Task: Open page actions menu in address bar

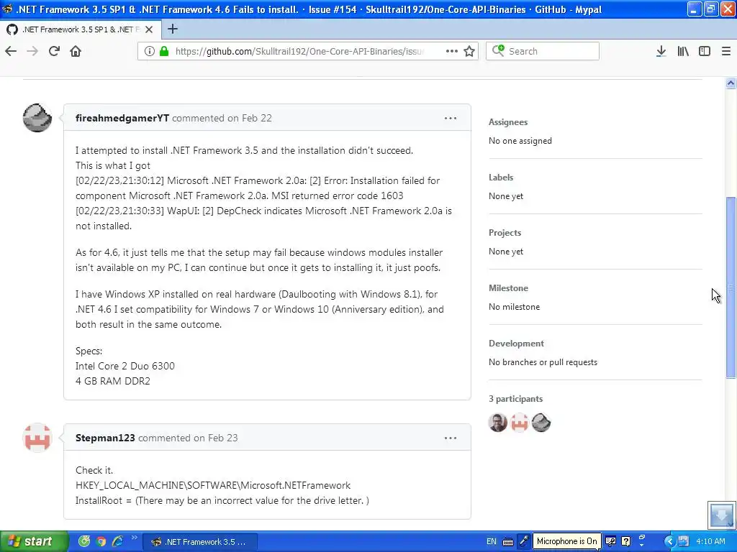Action: click(452, 51)
